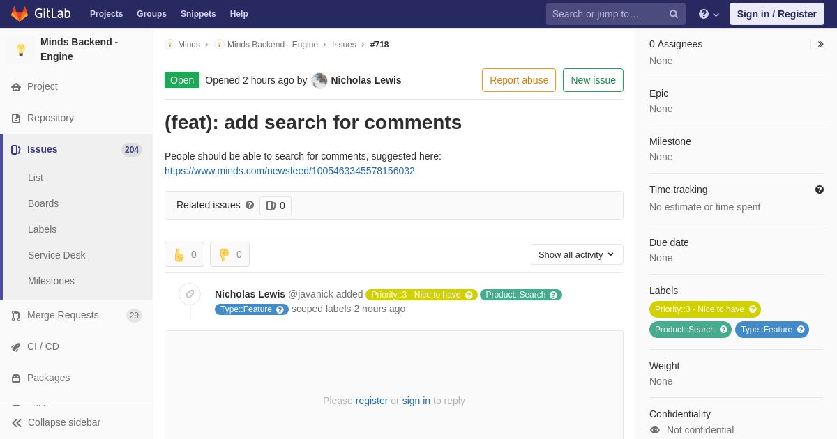Image resolution: width=837 pixels, height=439 pixels.
Task: Click the New issue button
Action: point(593,80)
